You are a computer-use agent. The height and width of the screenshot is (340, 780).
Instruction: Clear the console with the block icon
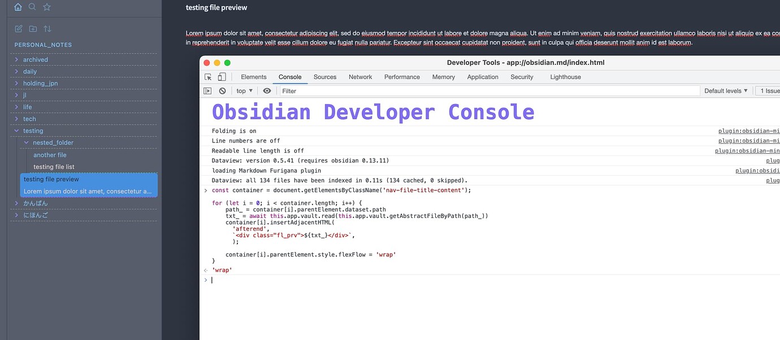(x=223, y=91)
